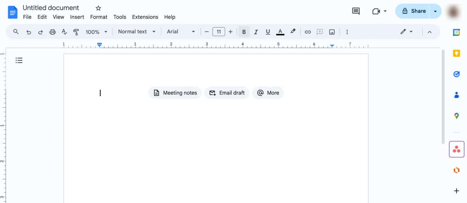Expand the Normal text style dropdown
This screenshot has height=203, width=467.
coord(137,32)
